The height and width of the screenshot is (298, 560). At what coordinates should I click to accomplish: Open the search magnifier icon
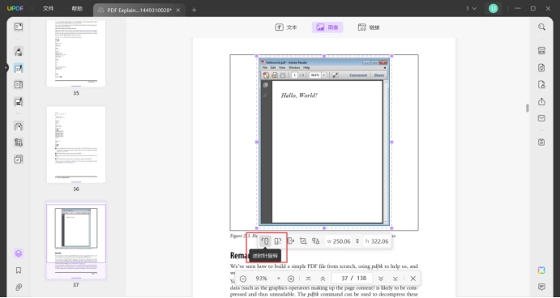tap(542, 27)
